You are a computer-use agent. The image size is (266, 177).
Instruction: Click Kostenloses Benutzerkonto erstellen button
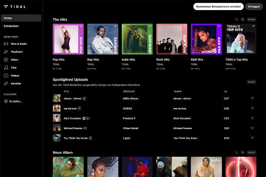point(218,7)
